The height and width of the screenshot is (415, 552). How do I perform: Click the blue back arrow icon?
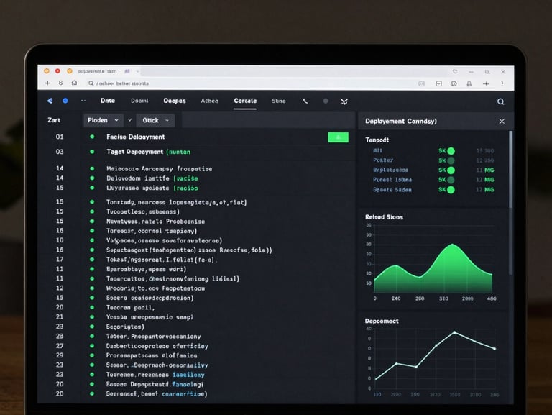[x=50, y=101]
